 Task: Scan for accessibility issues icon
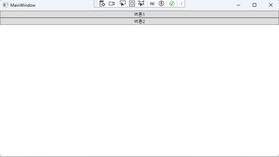[x=162, y=4]
